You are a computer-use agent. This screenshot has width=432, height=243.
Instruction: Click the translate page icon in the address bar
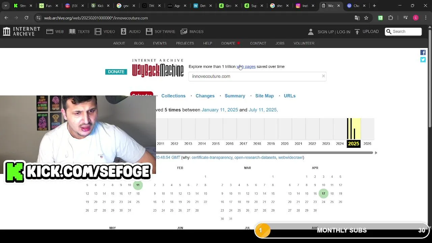[x=357, y=18]
